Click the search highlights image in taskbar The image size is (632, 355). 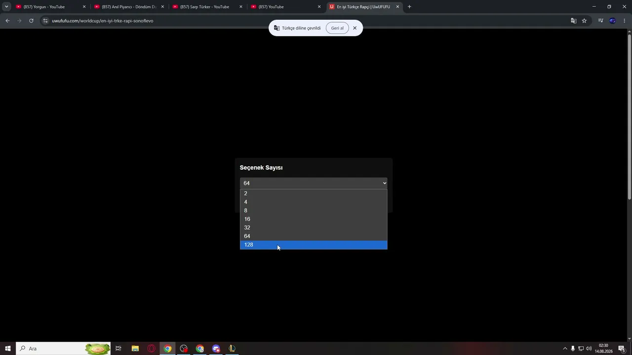[x=98, y=349]
